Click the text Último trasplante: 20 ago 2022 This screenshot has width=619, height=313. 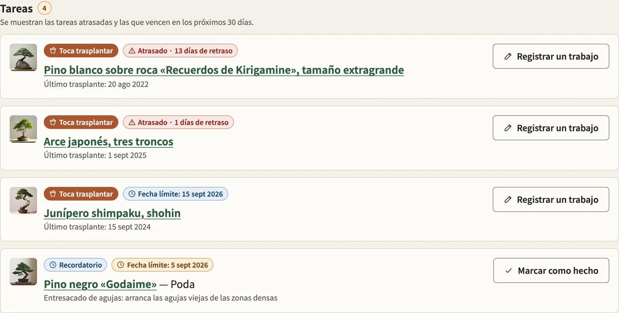[x=96, y=84]
